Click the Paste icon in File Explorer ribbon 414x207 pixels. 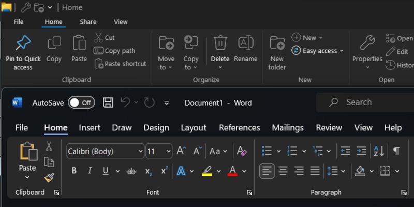click(79, 43)
